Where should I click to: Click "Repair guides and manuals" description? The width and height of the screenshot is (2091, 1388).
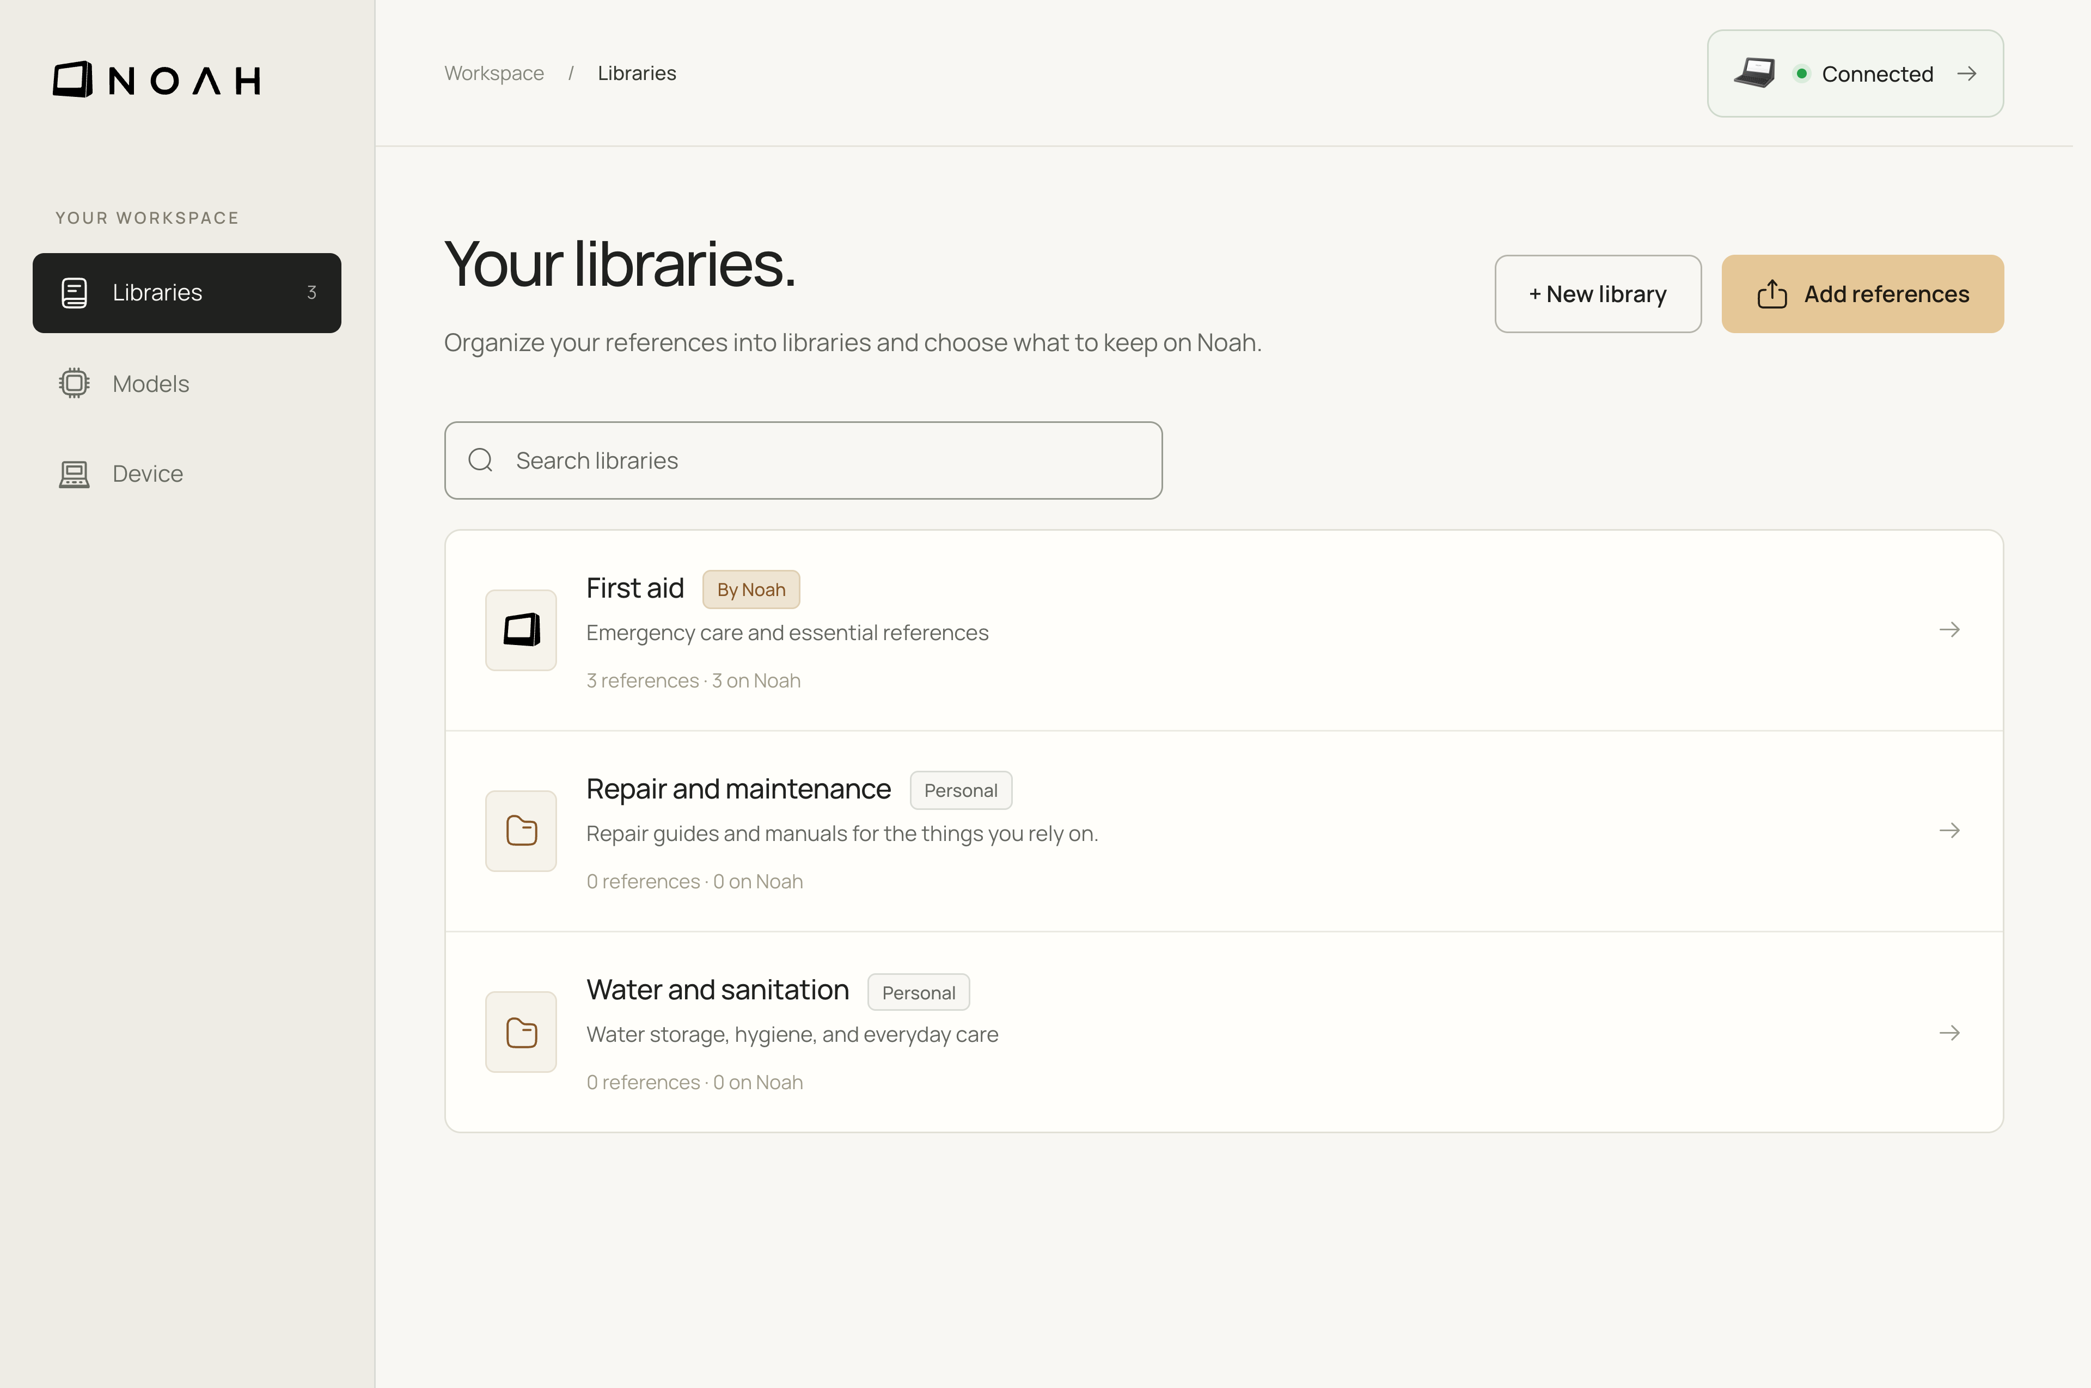(x=842, y=834)
